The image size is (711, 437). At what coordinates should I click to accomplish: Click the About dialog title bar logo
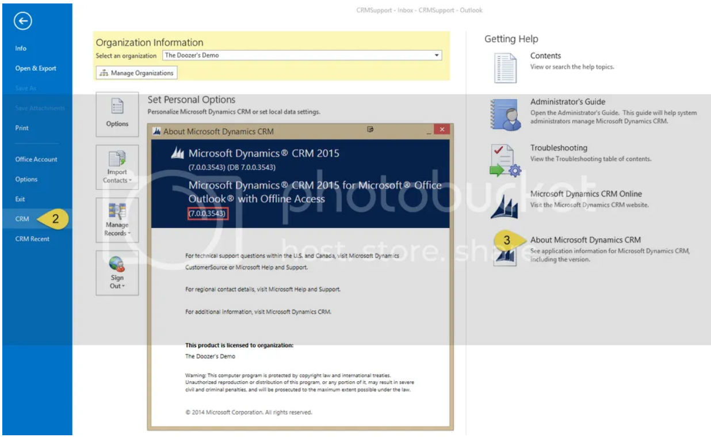(156, 131)
